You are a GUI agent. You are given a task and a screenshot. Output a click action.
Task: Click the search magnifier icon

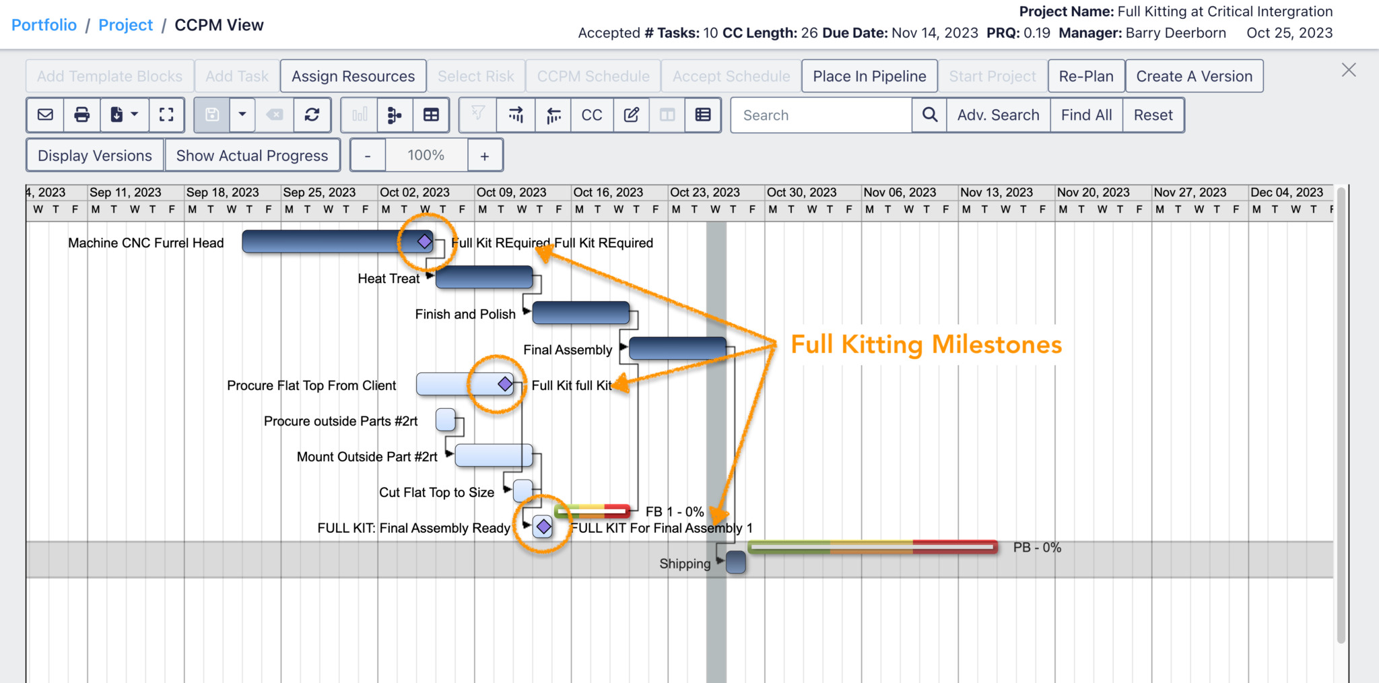point(929,115)
